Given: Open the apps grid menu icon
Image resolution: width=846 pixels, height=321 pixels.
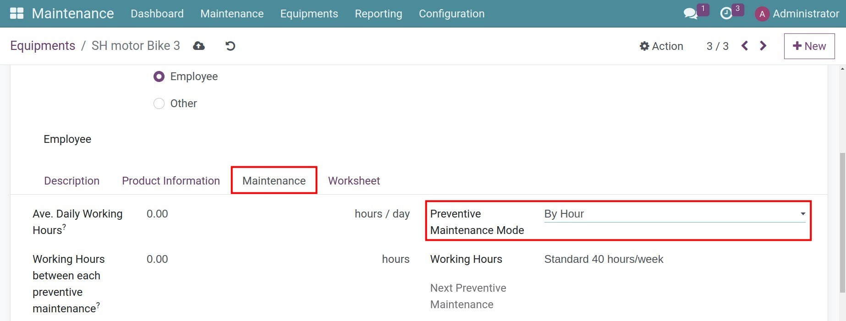Looking at the screenshot, I should click(x=16, y=13).
